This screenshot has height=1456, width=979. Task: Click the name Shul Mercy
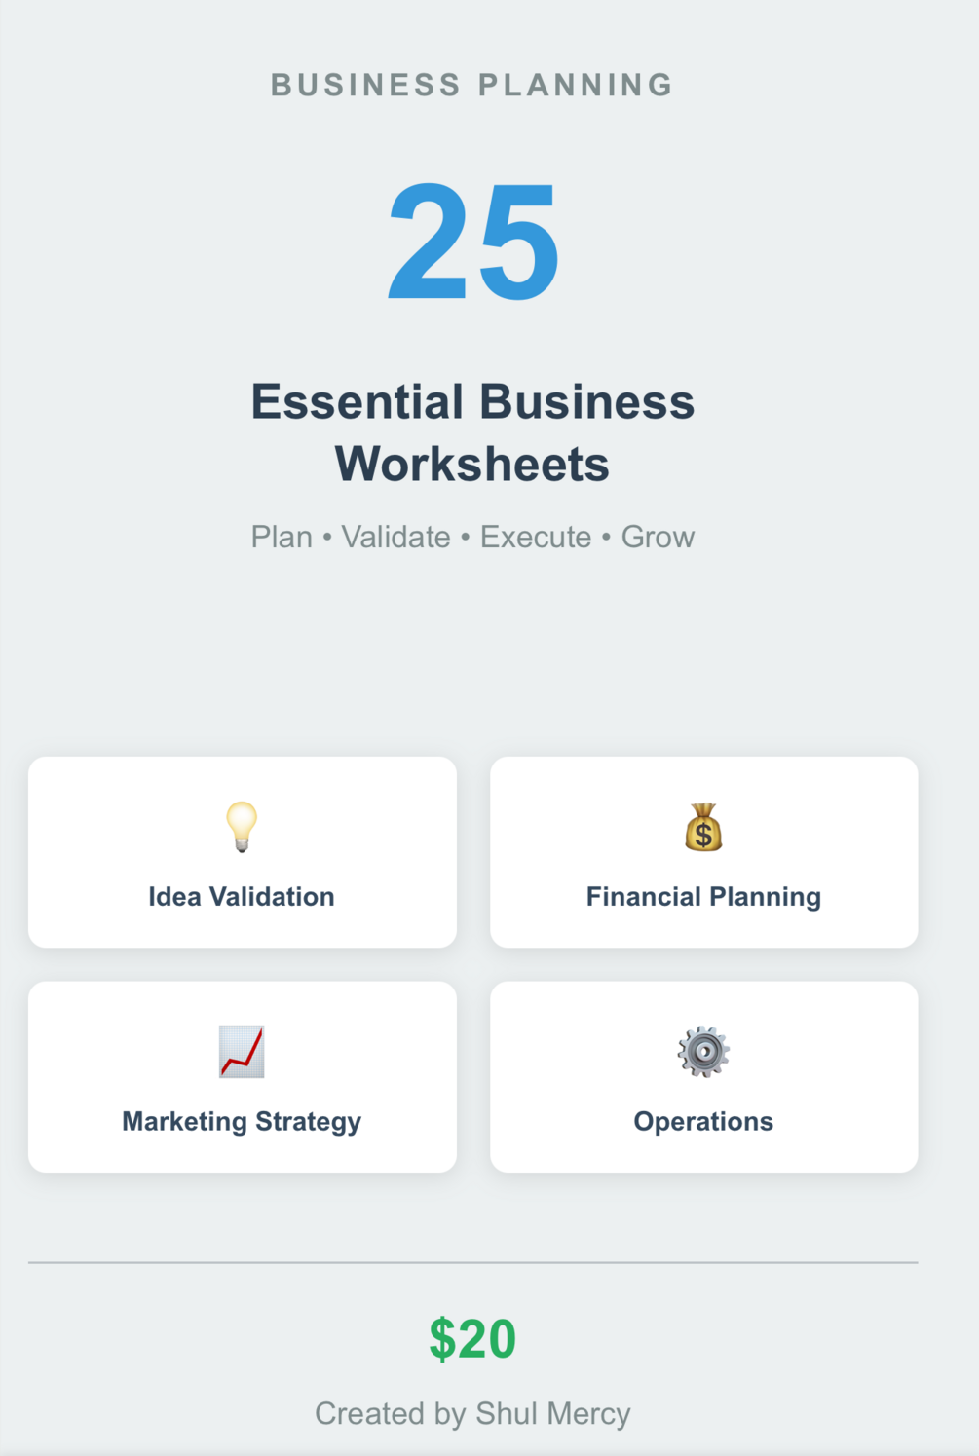point(552,1414)
